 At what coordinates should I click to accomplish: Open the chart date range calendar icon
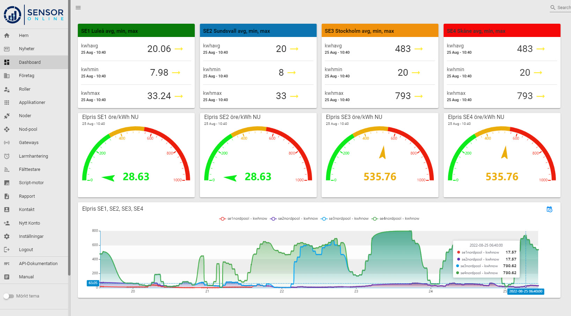549,209
